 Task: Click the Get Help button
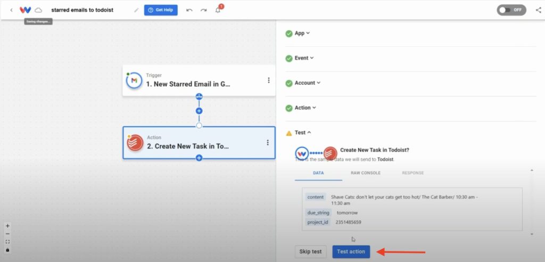pyautogui.click(x=161, y=10)
